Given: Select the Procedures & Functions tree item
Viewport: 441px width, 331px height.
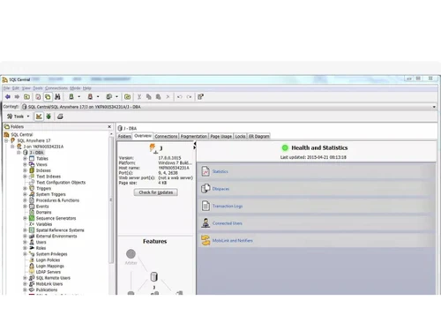Looking at the screenshot, I should [x=57, y=200].
